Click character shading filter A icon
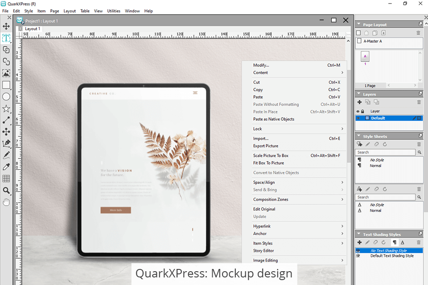 tap(402, 242)
